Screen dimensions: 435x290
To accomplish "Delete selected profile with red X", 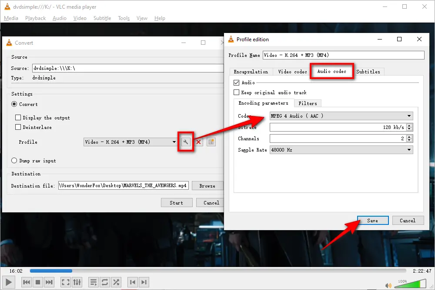I will click(x=199, y=142).
